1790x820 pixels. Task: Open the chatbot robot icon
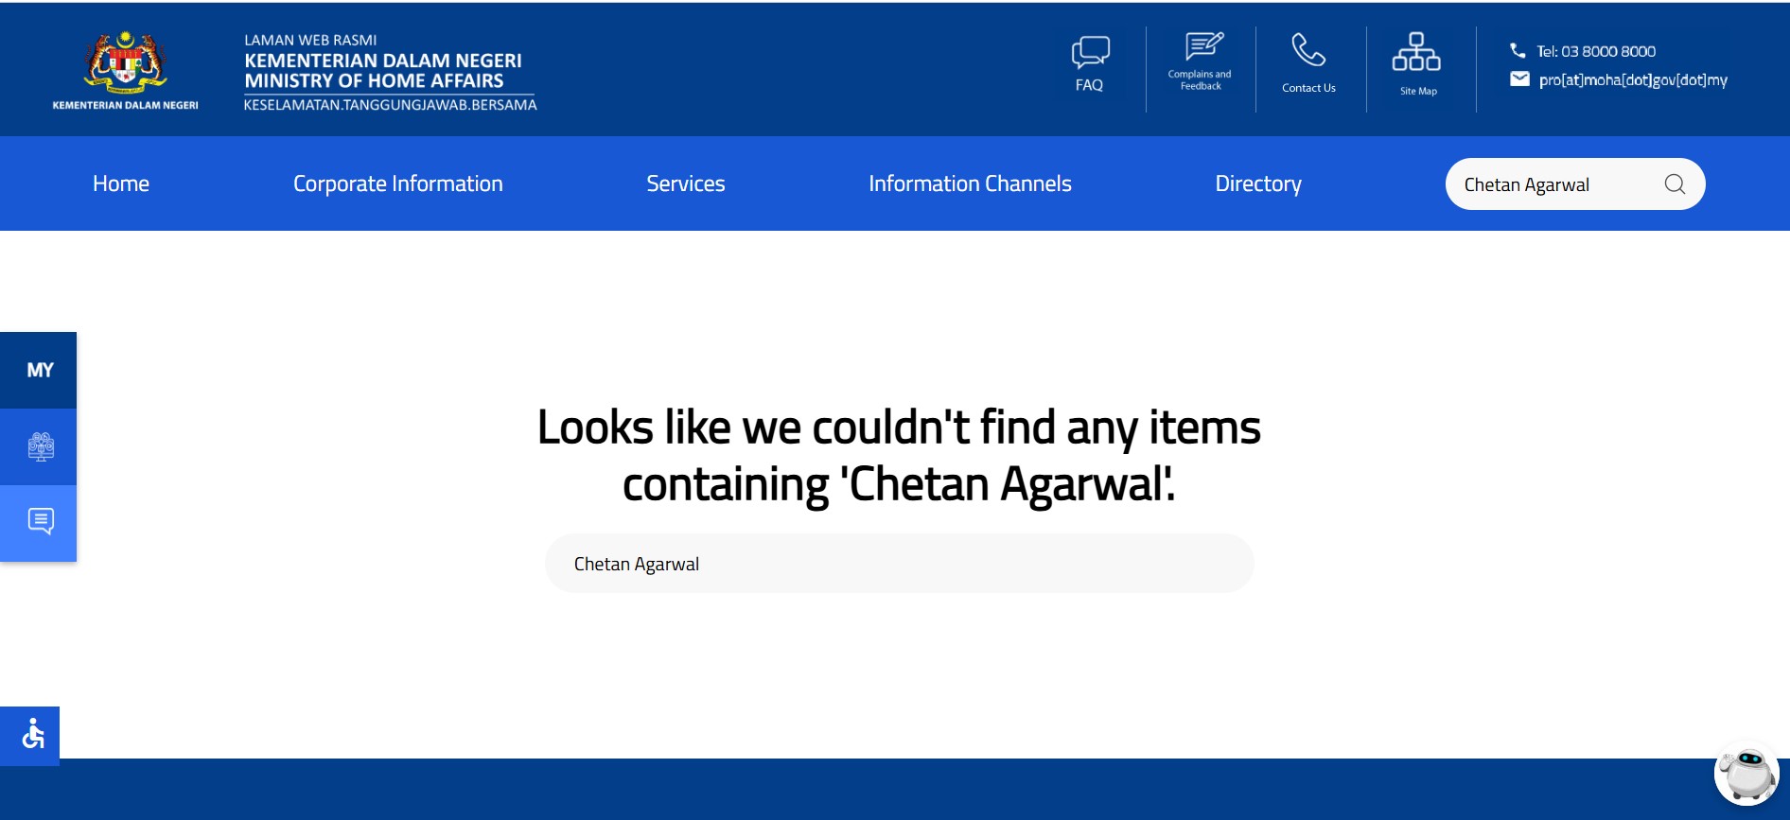click(x=1746, y=774)
